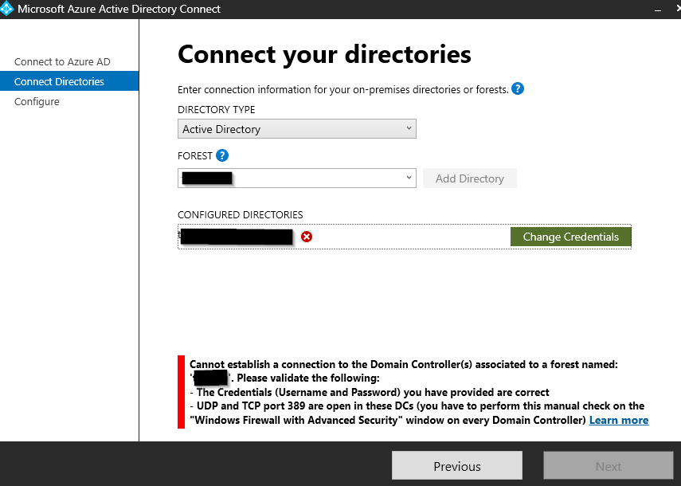The height and width of the screenshot is (486, 681).
Task: Open the Directory Type dropdown
Action: tap(296, 128)
